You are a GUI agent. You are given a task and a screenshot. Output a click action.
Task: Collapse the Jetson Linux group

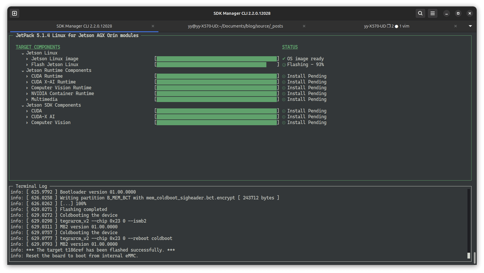coord(23,53)
